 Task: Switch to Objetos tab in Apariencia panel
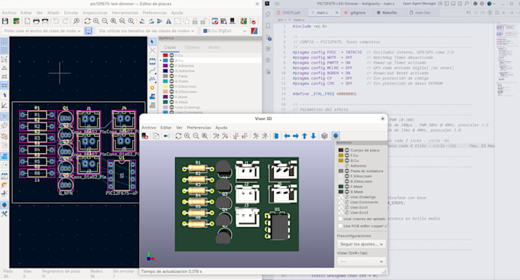click(x=193, y=47)
